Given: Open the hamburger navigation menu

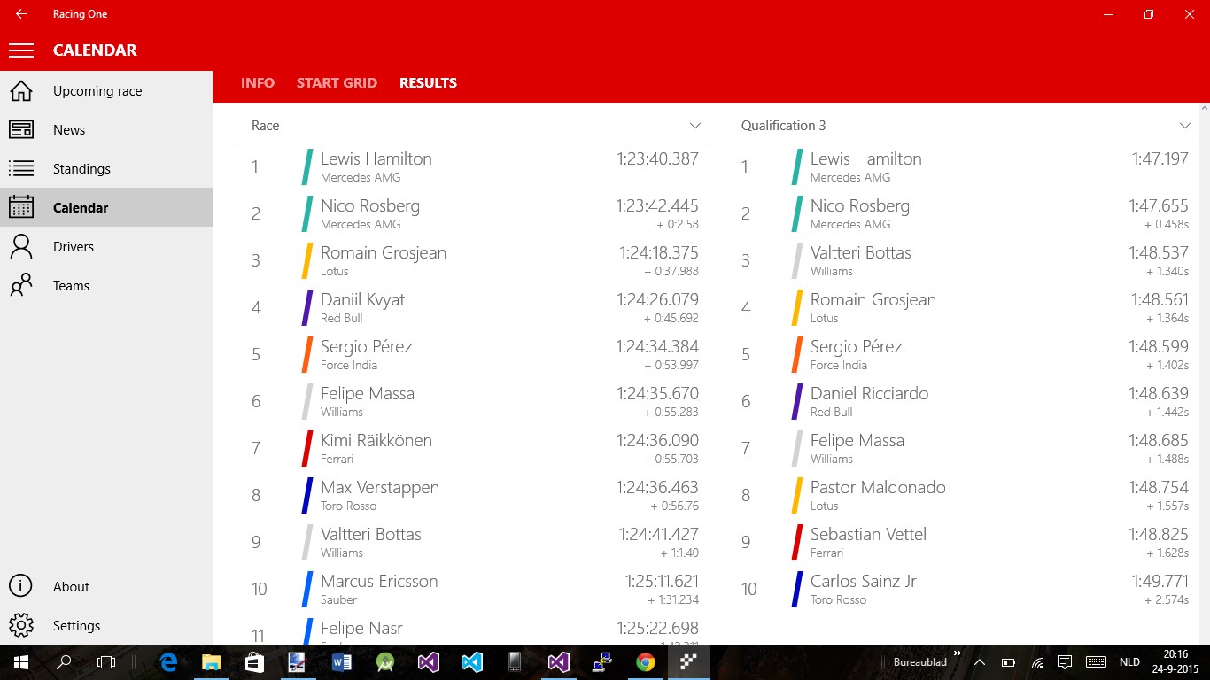Looking at the screenshot, I should (x=21, y=50).
